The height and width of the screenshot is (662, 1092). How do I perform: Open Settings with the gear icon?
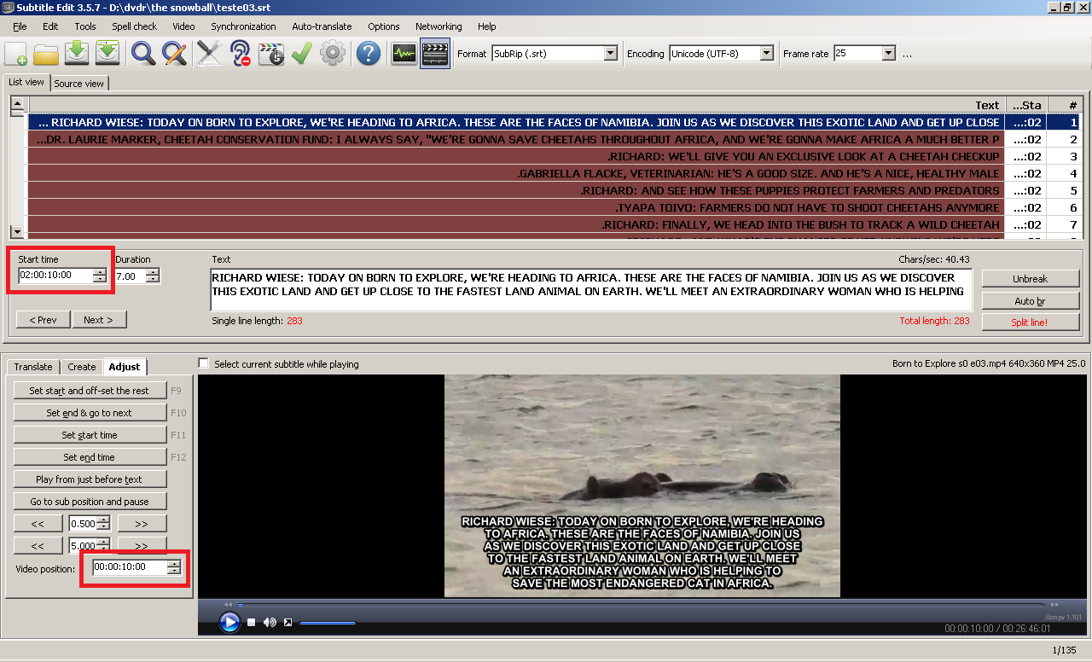(x=333, y=54)
